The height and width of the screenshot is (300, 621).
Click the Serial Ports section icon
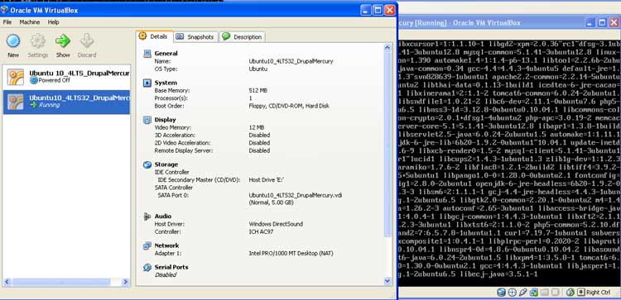click(x=147, y=268)
